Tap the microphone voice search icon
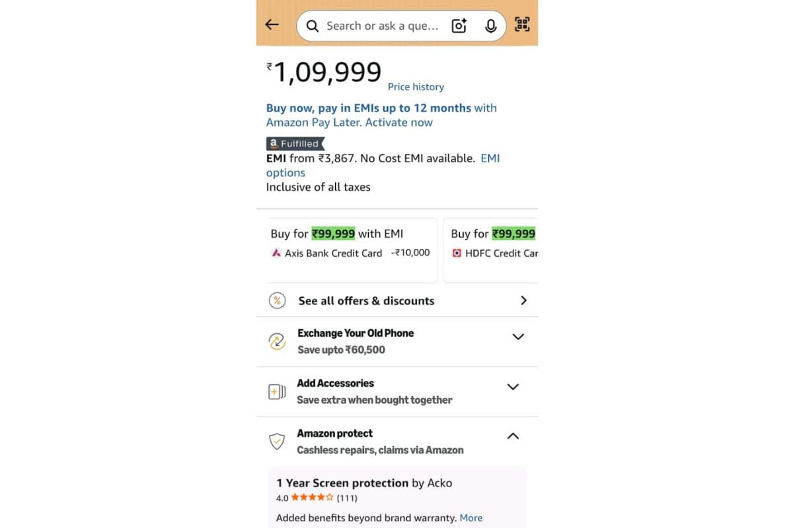793x528 pixels. coord(490,26)
